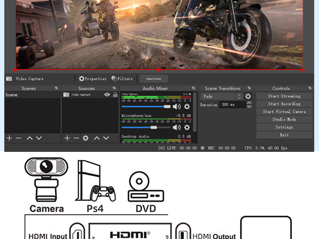
Task: Click the CPU 3.7% 60.00 fps status
Action: coord(266,148)
